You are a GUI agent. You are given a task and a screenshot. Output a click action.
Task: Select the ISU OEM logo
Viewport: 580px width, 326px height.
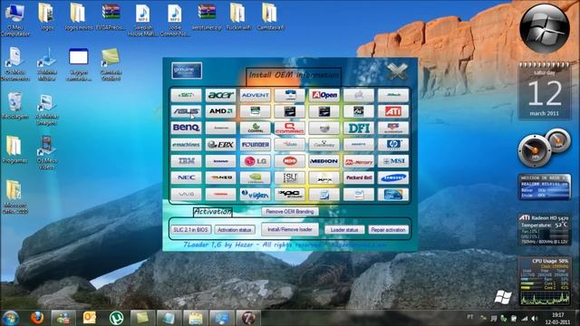click(290, 177)
